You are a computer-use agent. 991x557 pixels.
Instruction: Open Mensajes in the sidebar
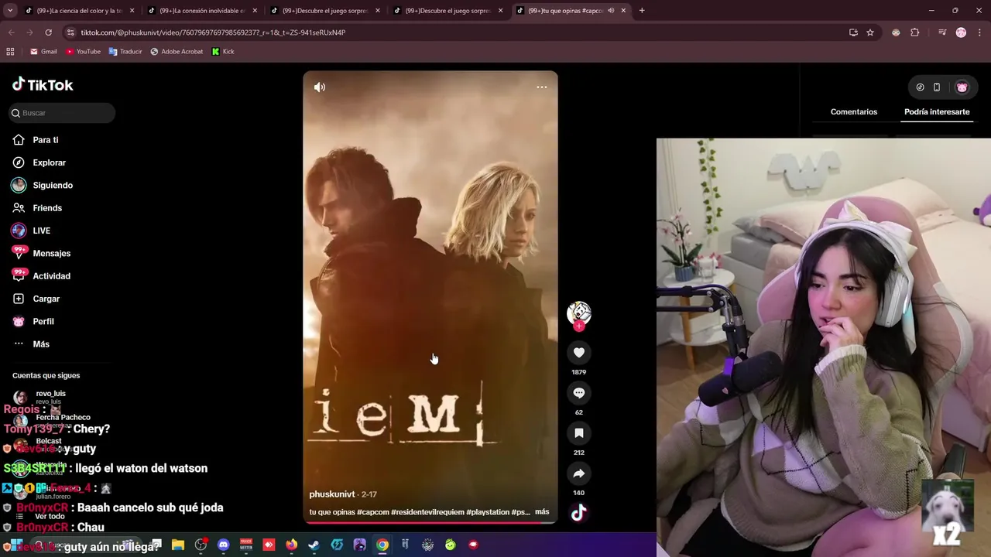[x=51, y=254]
